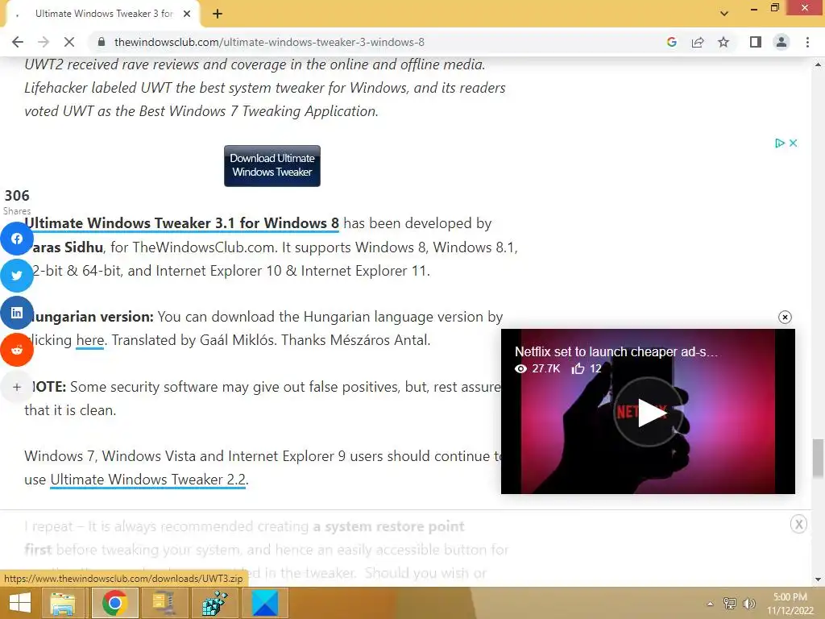This screenshot has height=619, width=825.
Task: Open File Explorer from the taskbar
Action: (x=63, y=603)
